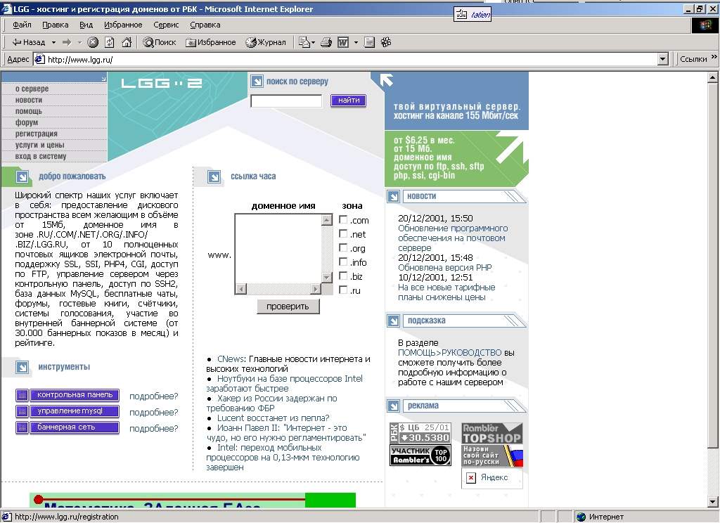Viewport: 720px width, 523px height.
Task: Expand the Ссылки links bar chevron
Action: [x=714, y=57]
